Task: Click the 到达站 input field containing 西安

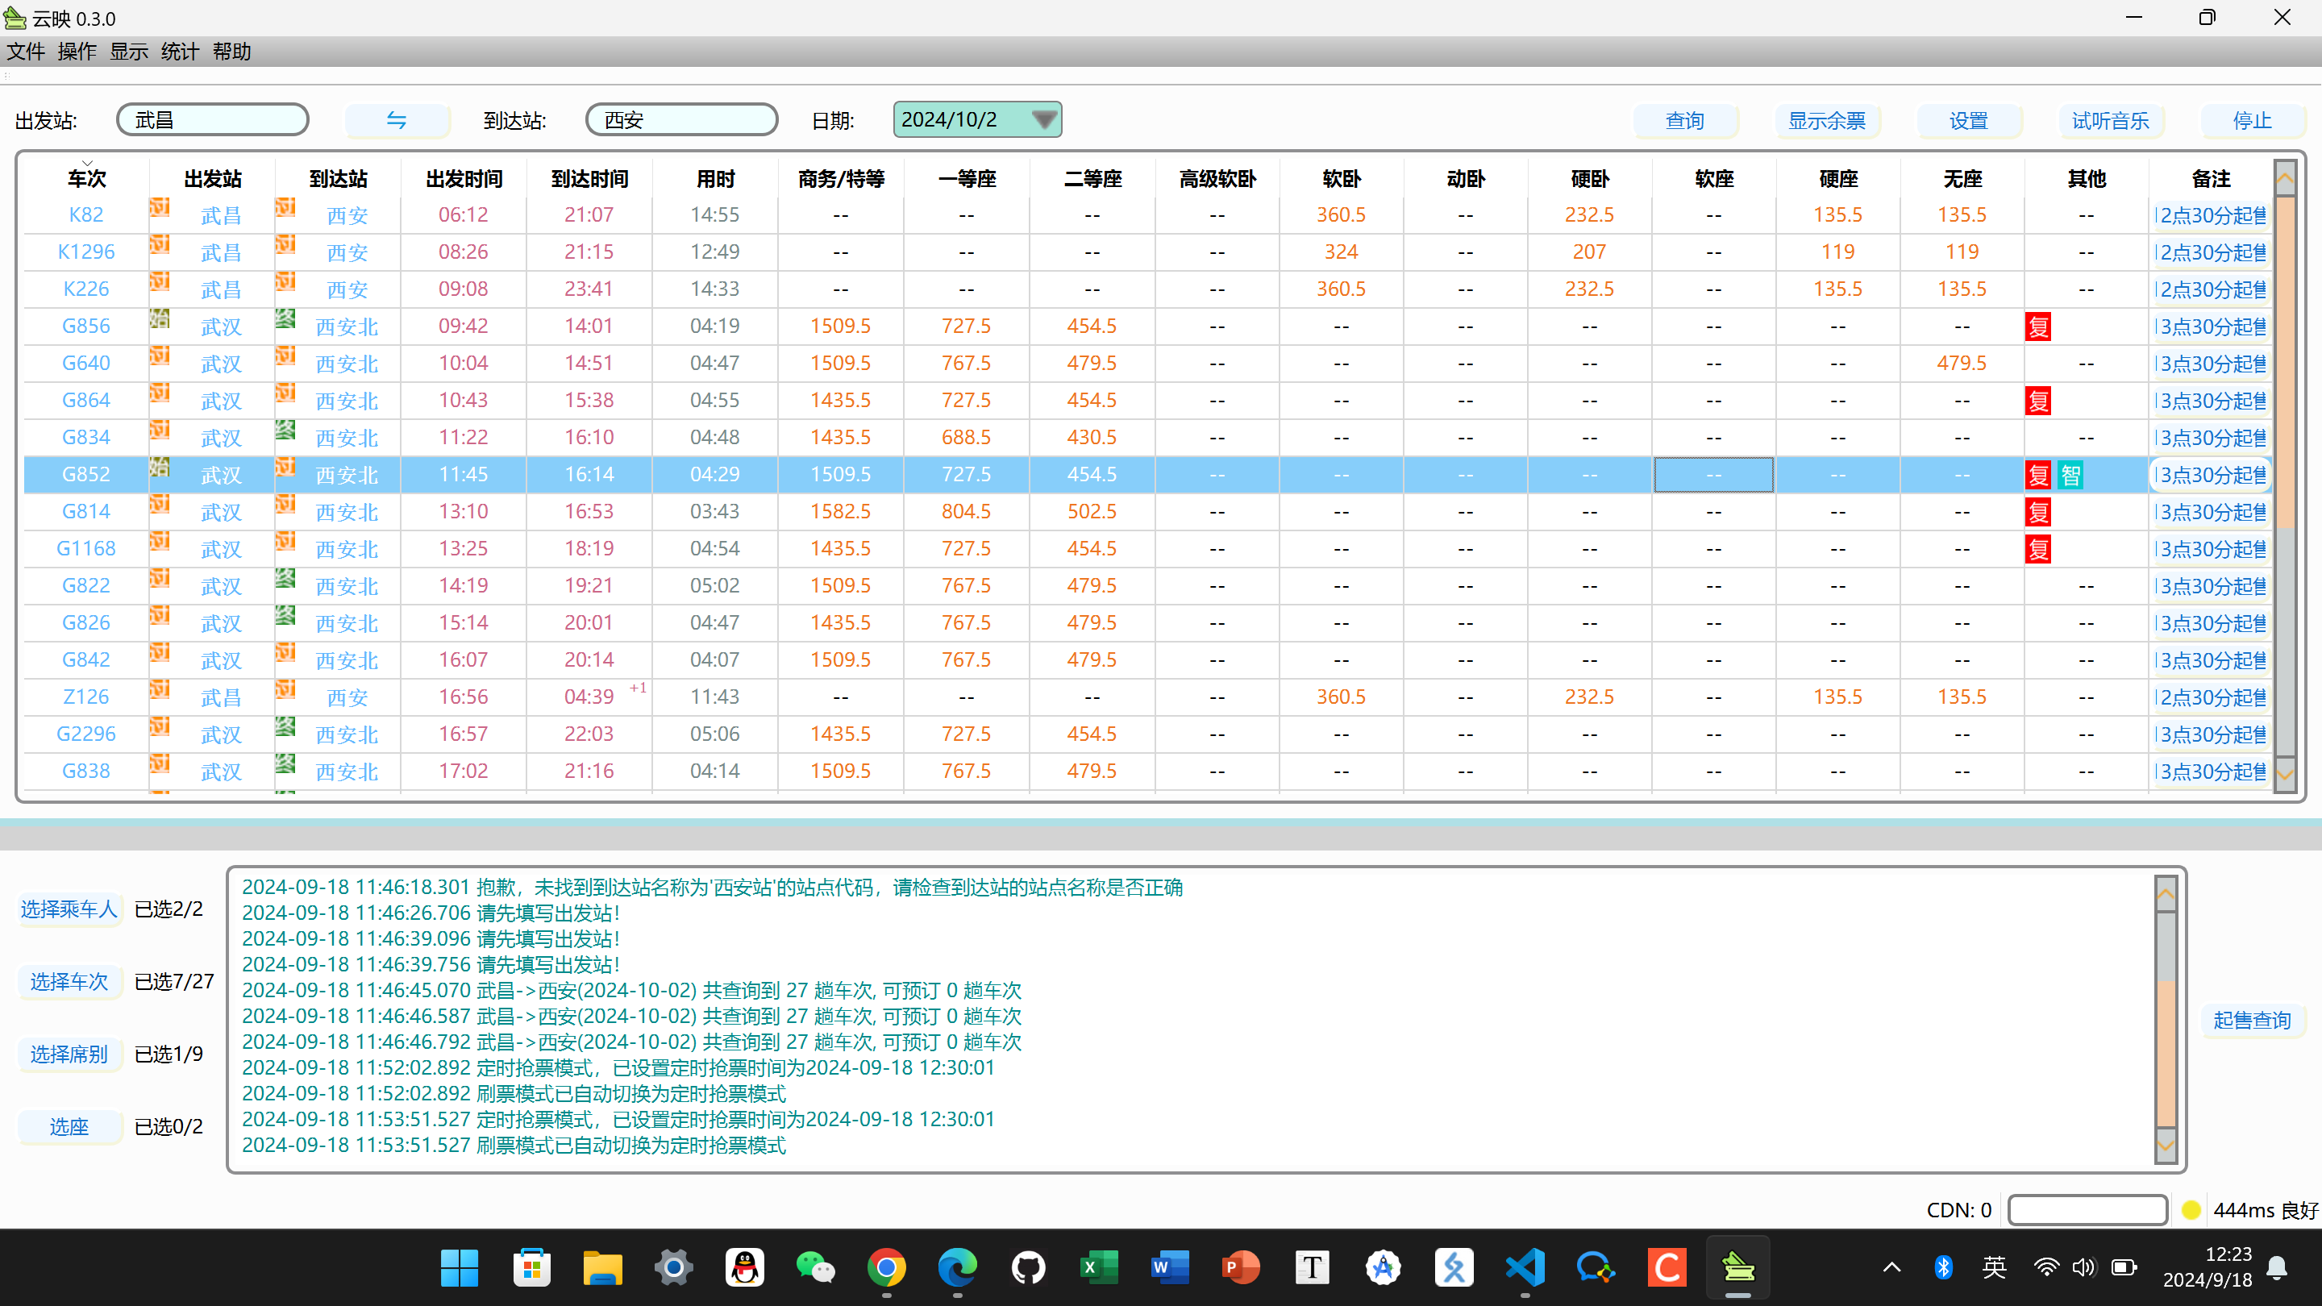Action: point(681,120)
